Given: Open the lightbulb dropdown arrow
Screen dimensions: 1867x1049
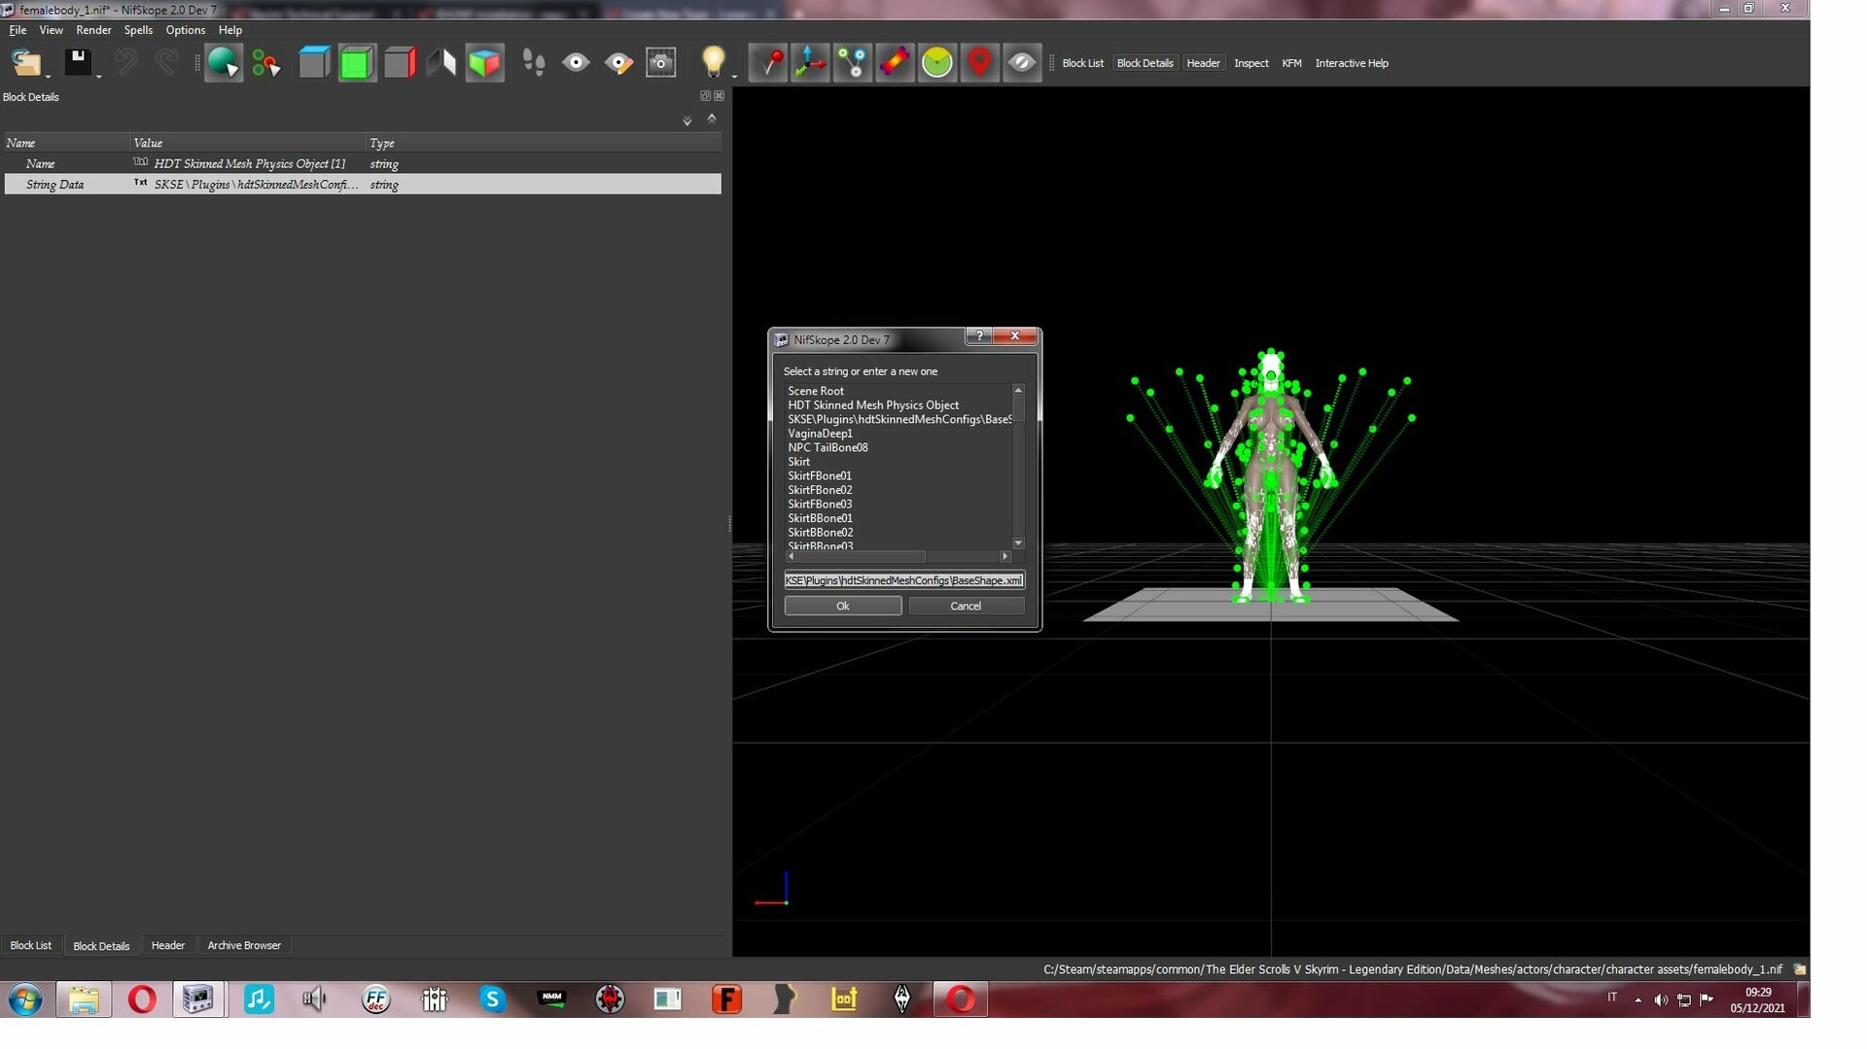Looking at the screenshot, I should [734, 76].
